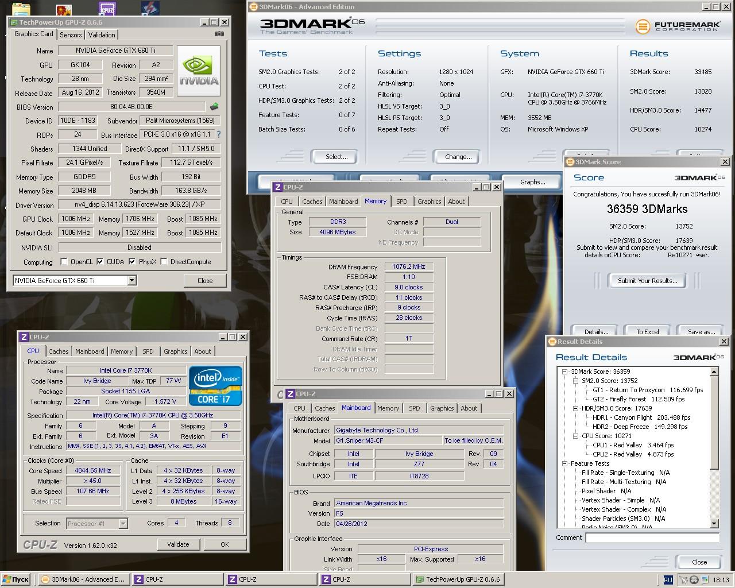Open the purple CPU-Z desktop shortcut
The image size is (735, 588).
pos(107,9)
